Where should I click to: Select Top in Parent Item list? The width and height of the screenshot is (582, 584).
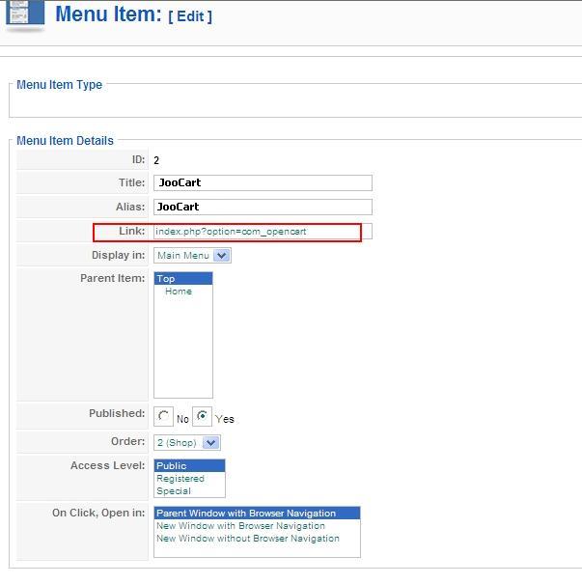click(x=183, y=279)
